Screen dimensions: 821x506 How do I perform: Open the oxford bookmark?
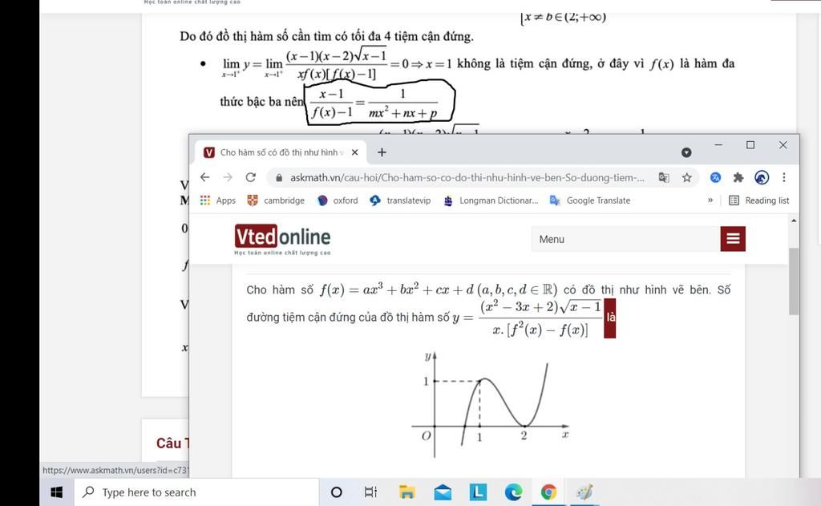pyautogui.click(x=338, y=200)
